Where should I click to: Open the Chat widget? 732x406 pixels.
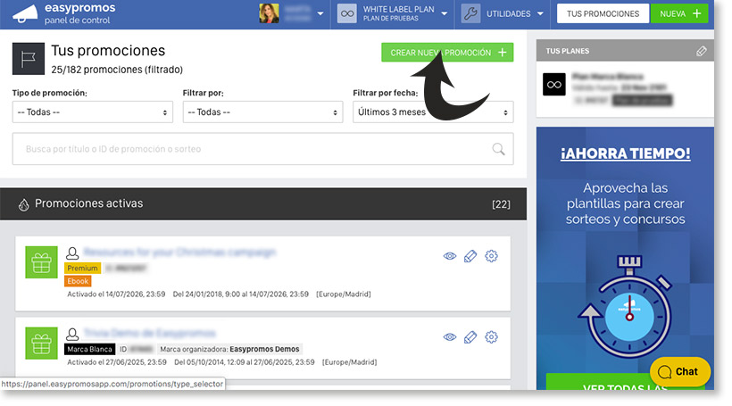click(x=680, y=371)
